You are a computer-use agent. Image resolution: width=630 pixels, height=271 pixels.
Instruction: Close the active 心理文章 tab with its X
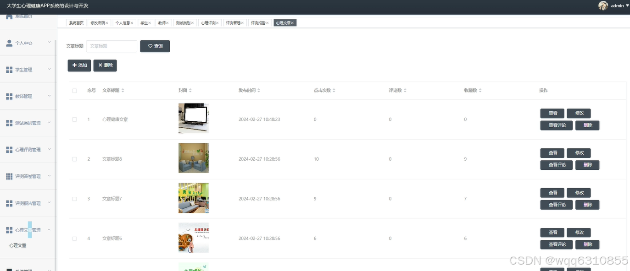(292, 23)
